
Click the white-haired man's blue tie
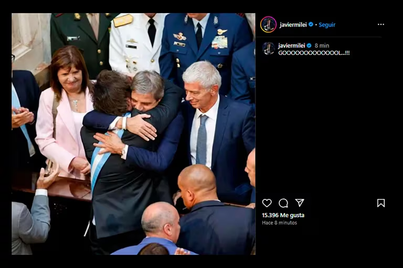click(202, 140)
